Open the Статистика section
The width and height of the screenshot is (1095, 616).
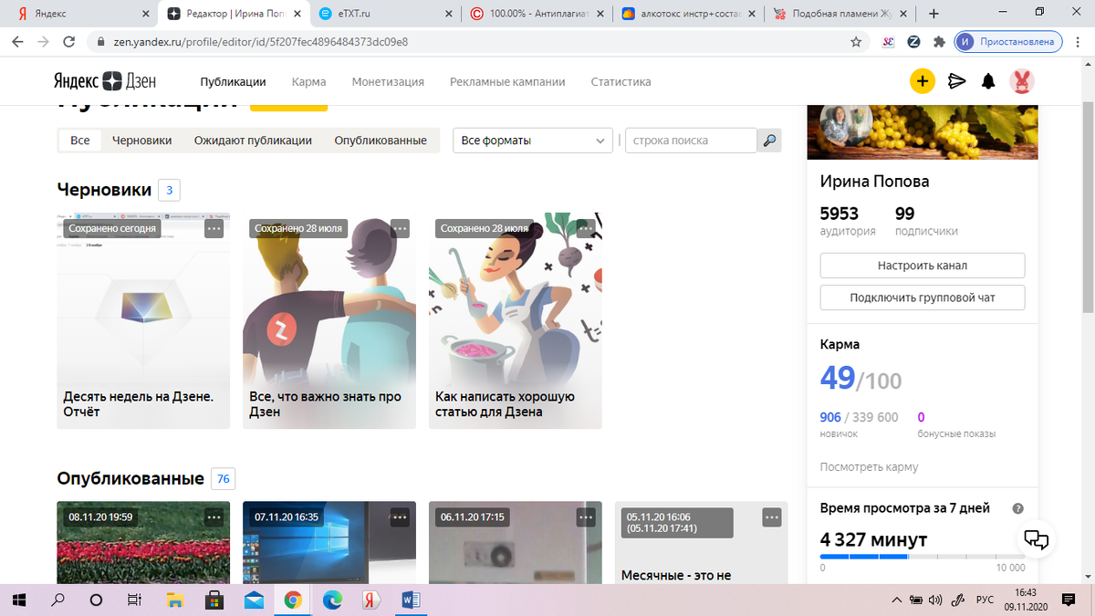620,81
